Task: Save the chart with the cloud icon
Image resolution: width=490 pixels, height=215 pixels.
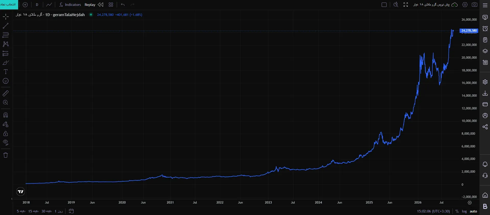Action: (x=455, y=5)
